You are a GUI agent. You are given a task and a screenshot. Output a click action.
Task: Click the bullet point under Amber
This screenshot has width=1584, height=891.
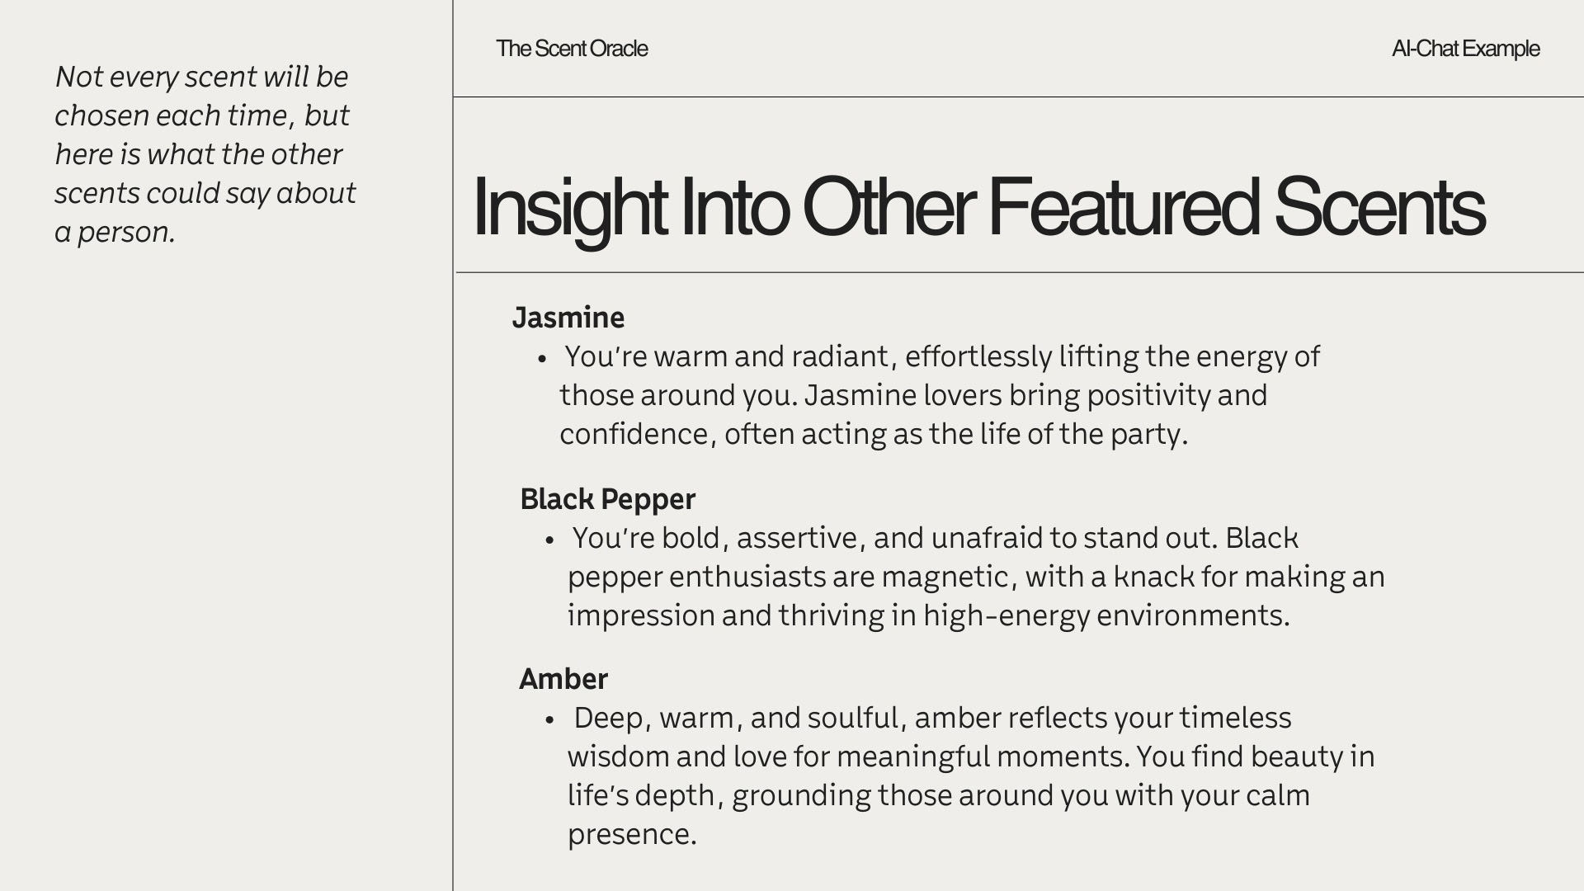click(550, 720)
